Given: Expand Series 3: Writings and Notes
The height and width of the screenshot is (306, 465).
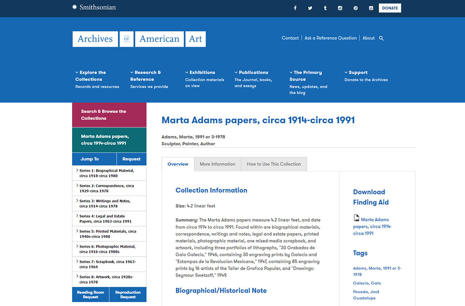Looking at the screenshot, I should click(x=109, y=204).
